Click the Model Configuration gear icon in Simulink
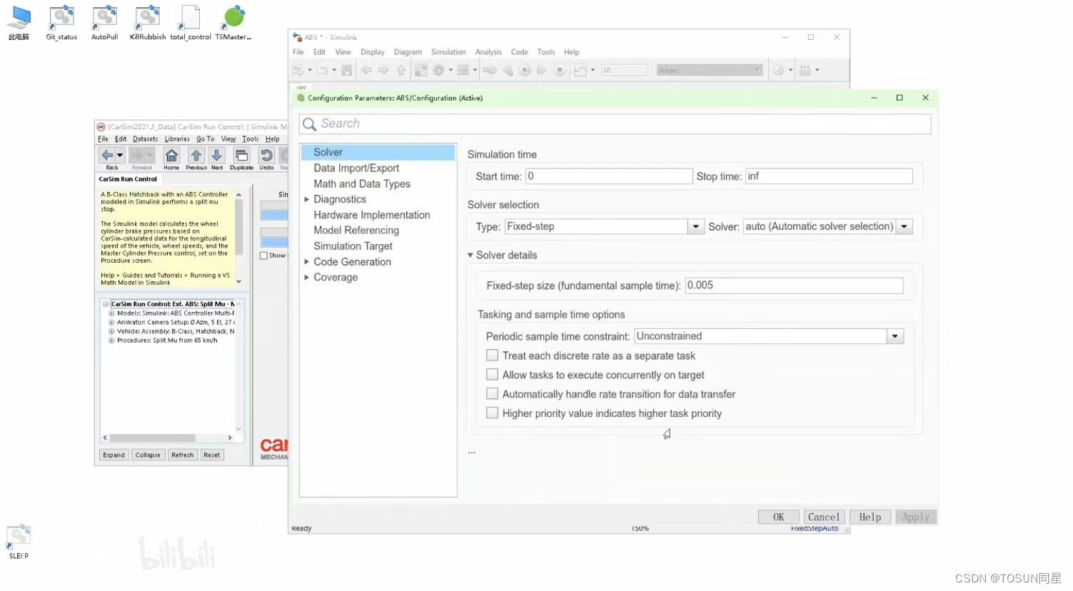The width and height of the screenshot is (1073, 591). (x=439, y=70)
